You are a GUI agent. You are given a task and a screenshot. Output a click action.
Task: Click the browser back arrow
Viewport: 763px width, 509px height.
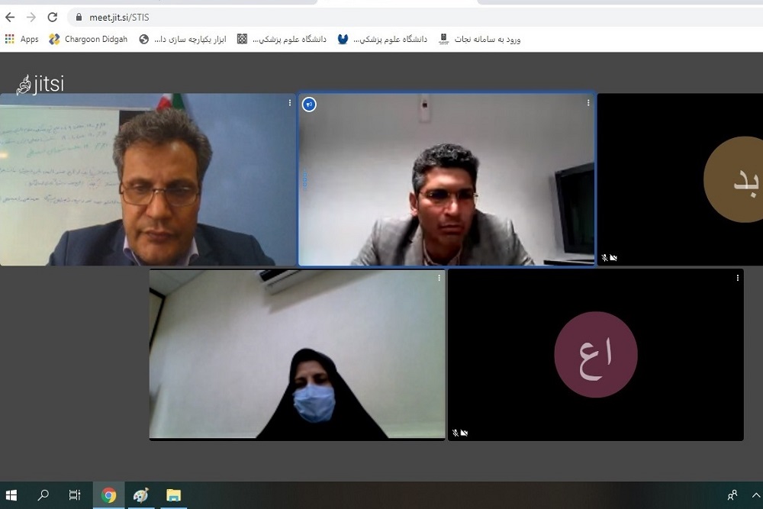pyautogui.click(x=10, y=17)
